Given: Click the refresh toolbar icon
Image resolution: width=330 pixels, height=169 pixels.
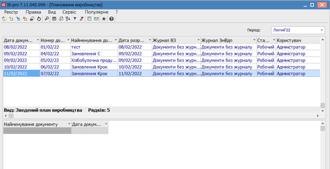Looking at the screenshot, I should (39, 19).
